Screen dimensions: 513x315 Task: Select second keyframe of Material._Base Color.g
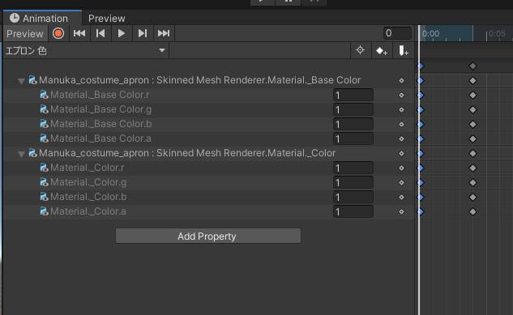click(472, 110)
